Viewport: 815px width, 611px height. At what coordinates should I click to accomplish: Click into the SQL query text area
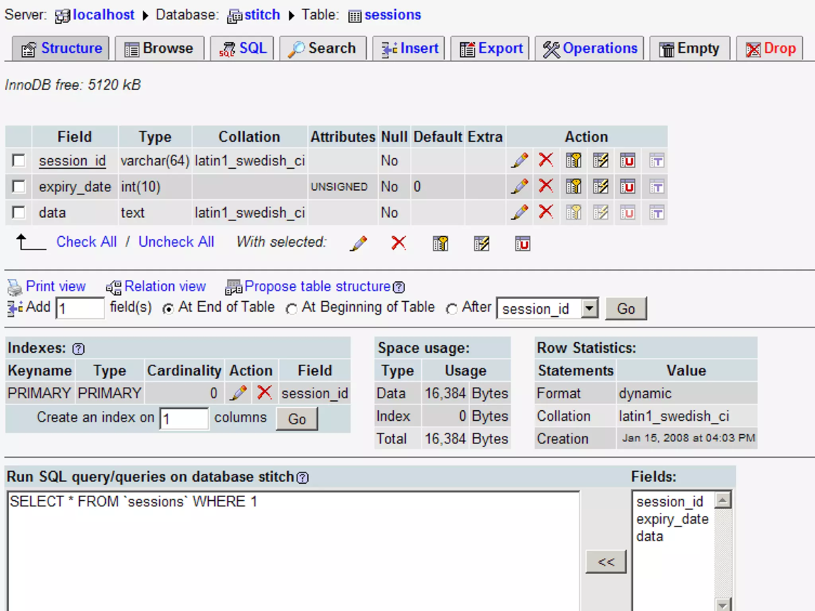click(x=294, y=553)
